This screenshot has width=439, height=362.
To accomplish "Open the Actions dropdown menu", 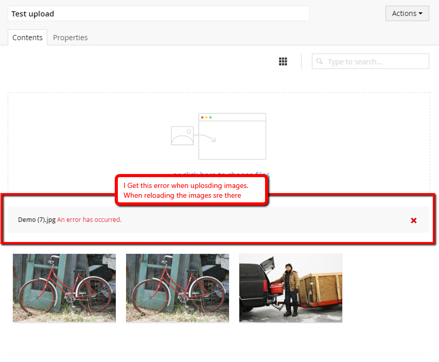I will point(407,13).
